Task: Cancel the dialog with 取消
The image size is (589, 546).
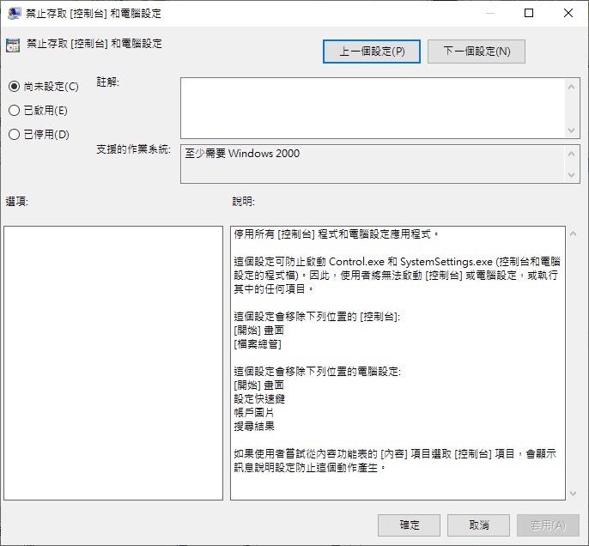Action: [x=478, y=525]
